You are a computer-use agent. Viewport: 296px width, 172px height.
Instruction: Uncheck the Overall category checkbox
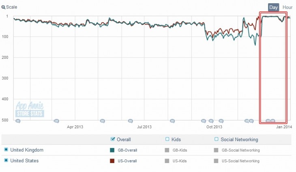[x=113, y=140]
